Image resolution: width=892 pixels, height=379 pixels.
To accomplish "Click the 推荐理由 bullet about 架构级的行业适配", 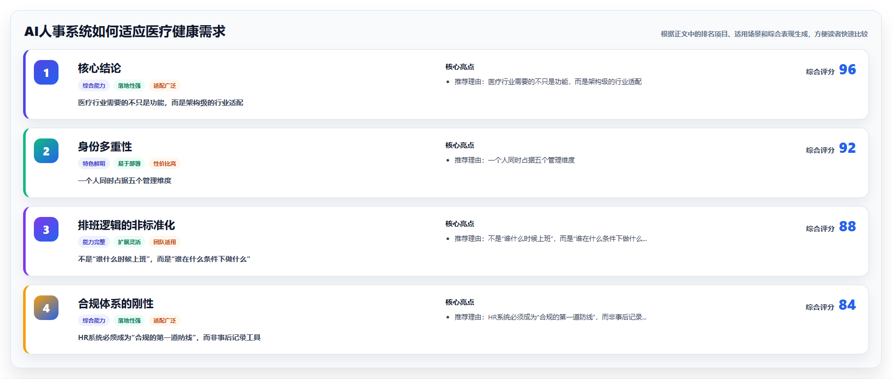I will (548, 82).
